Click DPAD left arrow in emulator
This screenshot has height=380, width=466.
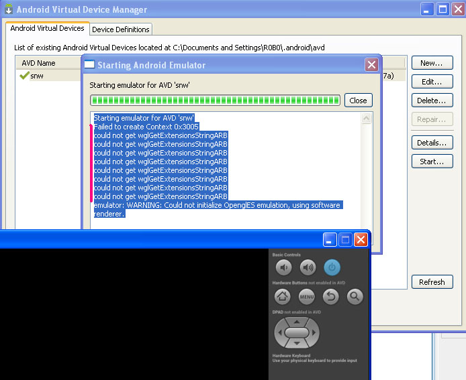(279, 333)
